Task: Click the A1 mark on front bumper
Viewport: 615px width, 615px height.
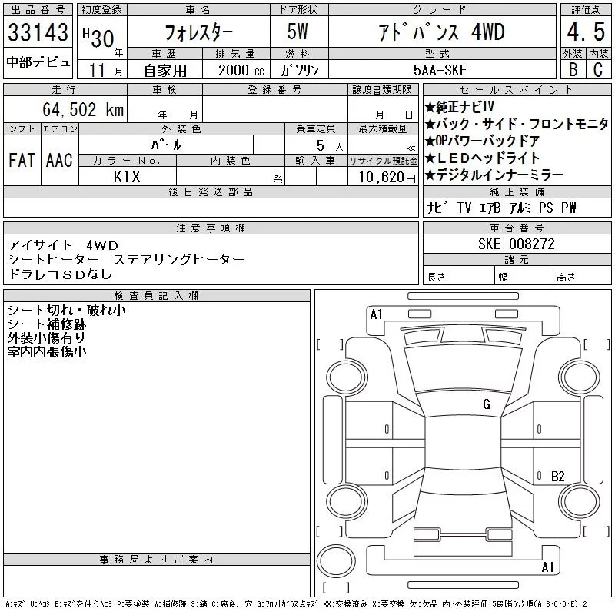Action: 376,314
